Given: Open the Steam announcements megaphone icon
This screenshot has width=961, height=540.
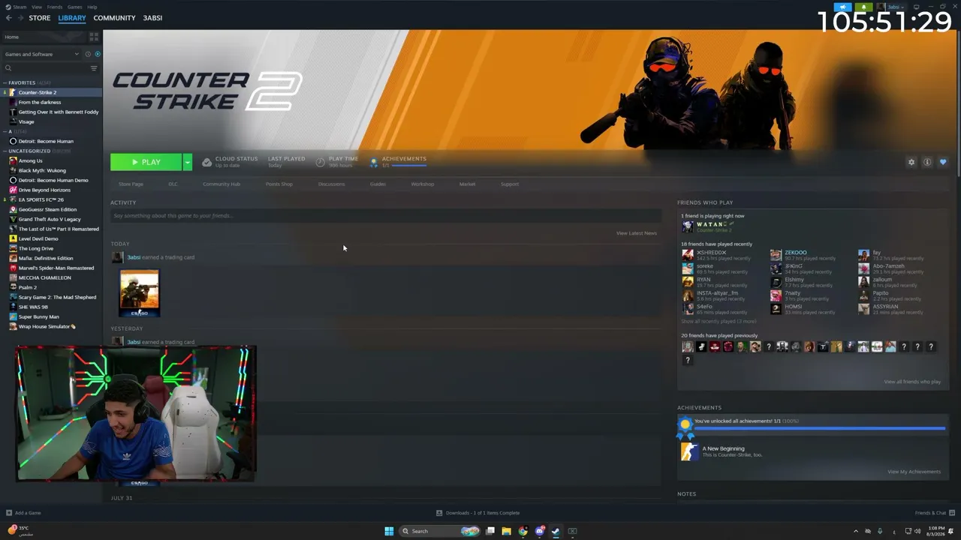Looking at the screenshot, I should click(843, 7).
